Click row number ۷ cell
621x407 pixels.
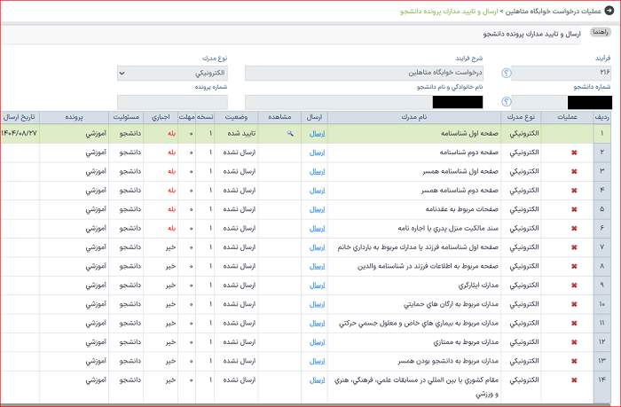(602, 247)
